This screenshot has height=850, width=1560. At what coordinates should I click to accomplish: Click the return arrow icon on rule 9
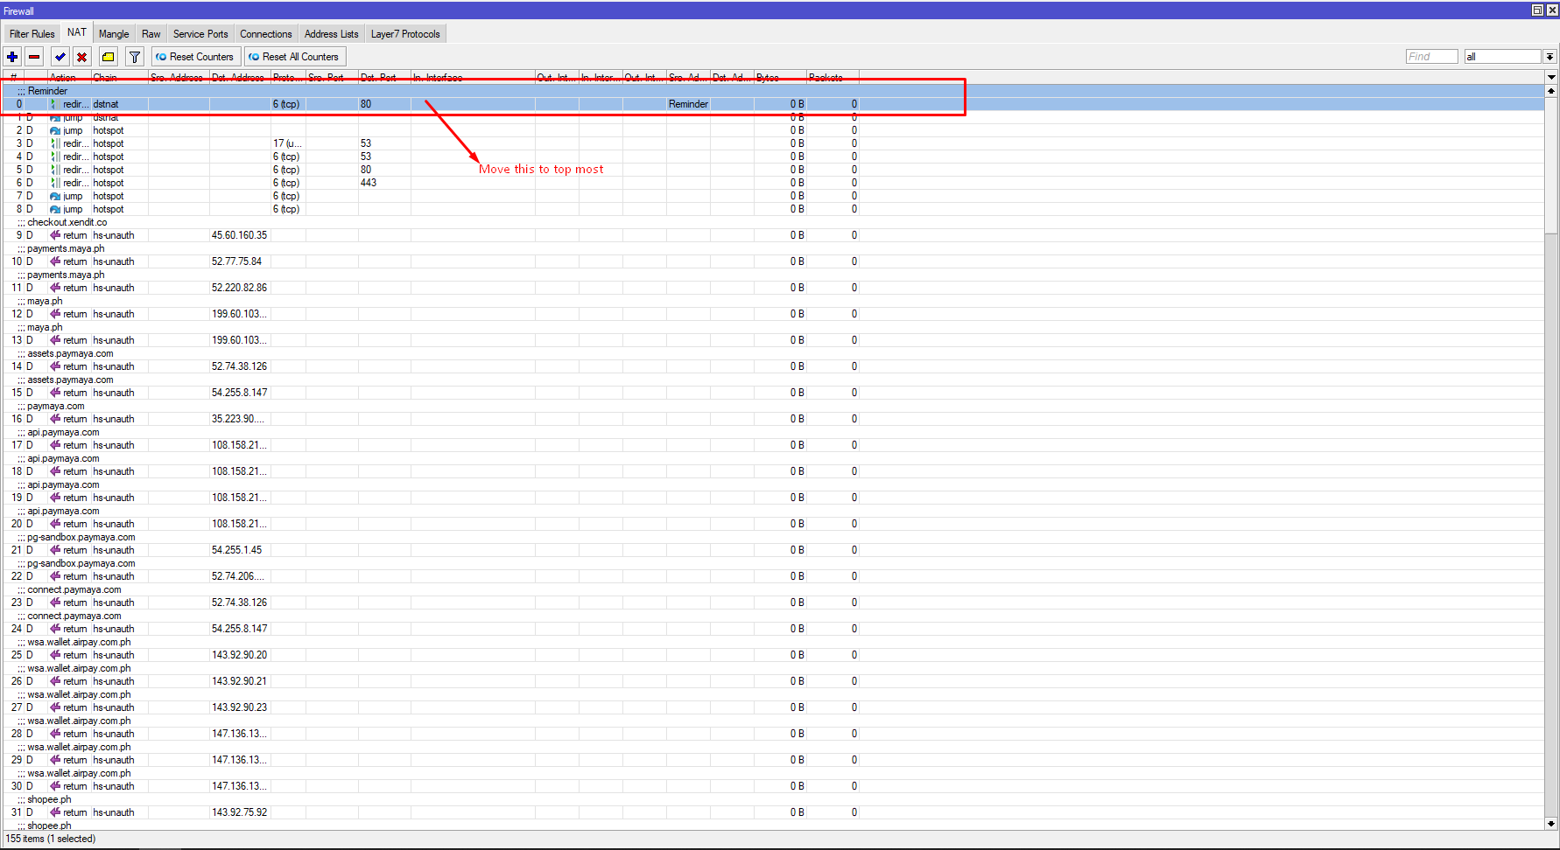tap(55, 235)
